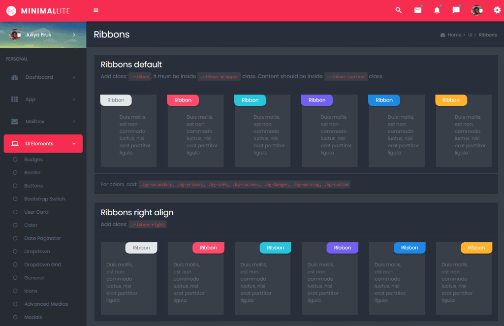Screen dimensions: 504x326
Task: Open the chat messages icon in header
Action: 456,10
